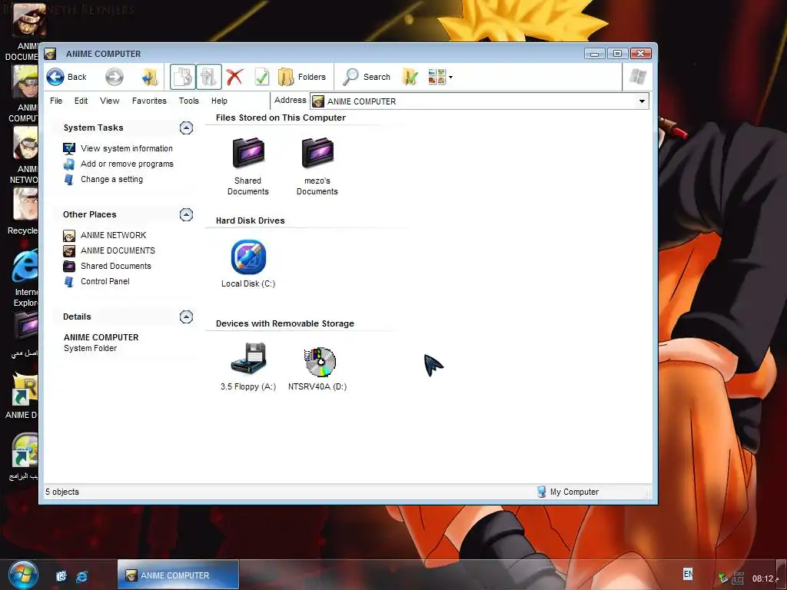This screenshot has width=787, height=590.
Task: Click the network connection tray icon
Action: (738, 578)
